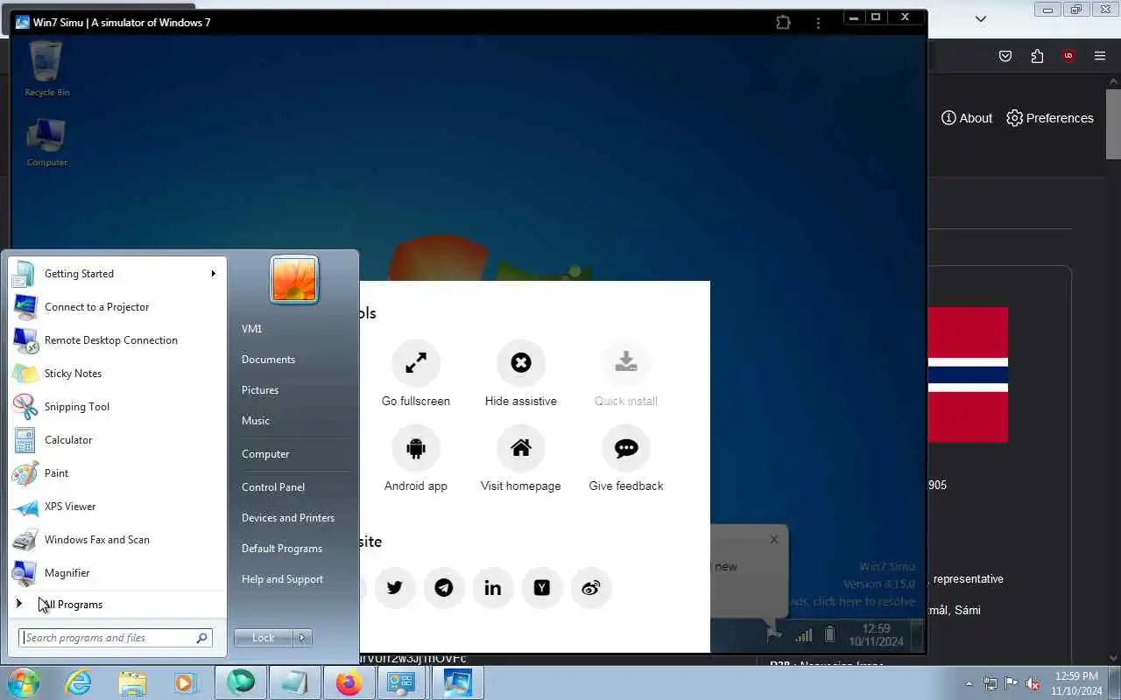1121x700 pixels.
Task: Launch Connect to a Projector
Action: 116,307
